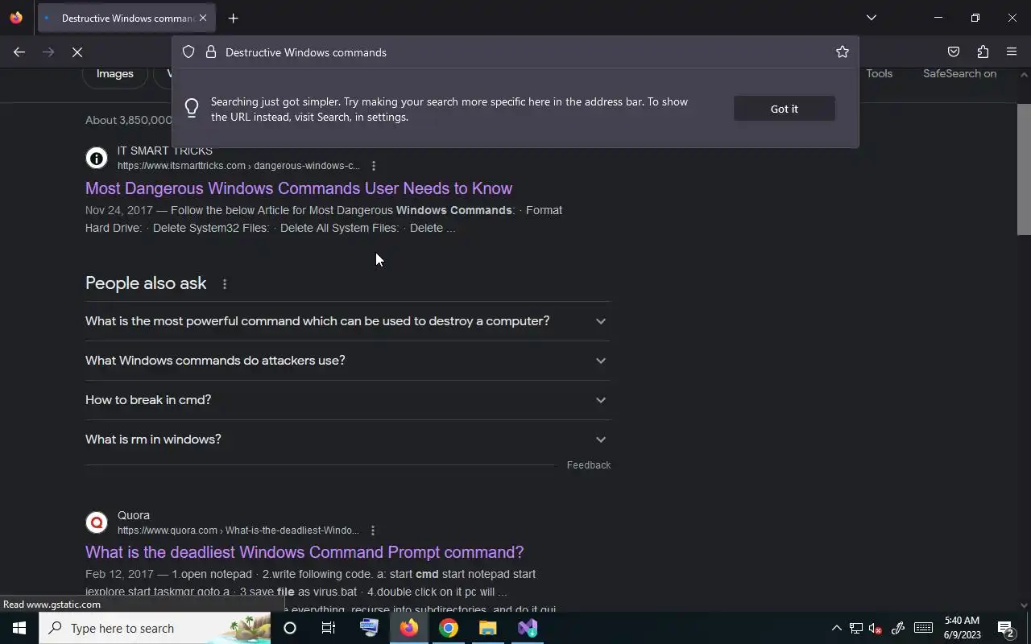Open touch keyboard tray icon
Image resolution: width=1031 pixels, height=644 pixels.
(923, 628)
